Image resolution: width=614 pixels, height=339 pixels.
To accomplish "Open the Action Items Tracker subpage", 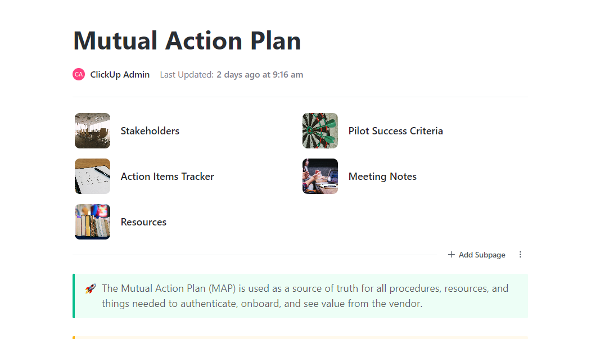I will click(x=167, y=176).
